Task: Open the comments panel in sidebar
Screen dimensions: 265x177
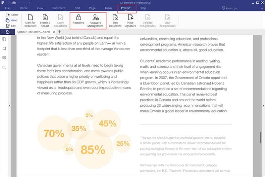Action: pos(4,58)
